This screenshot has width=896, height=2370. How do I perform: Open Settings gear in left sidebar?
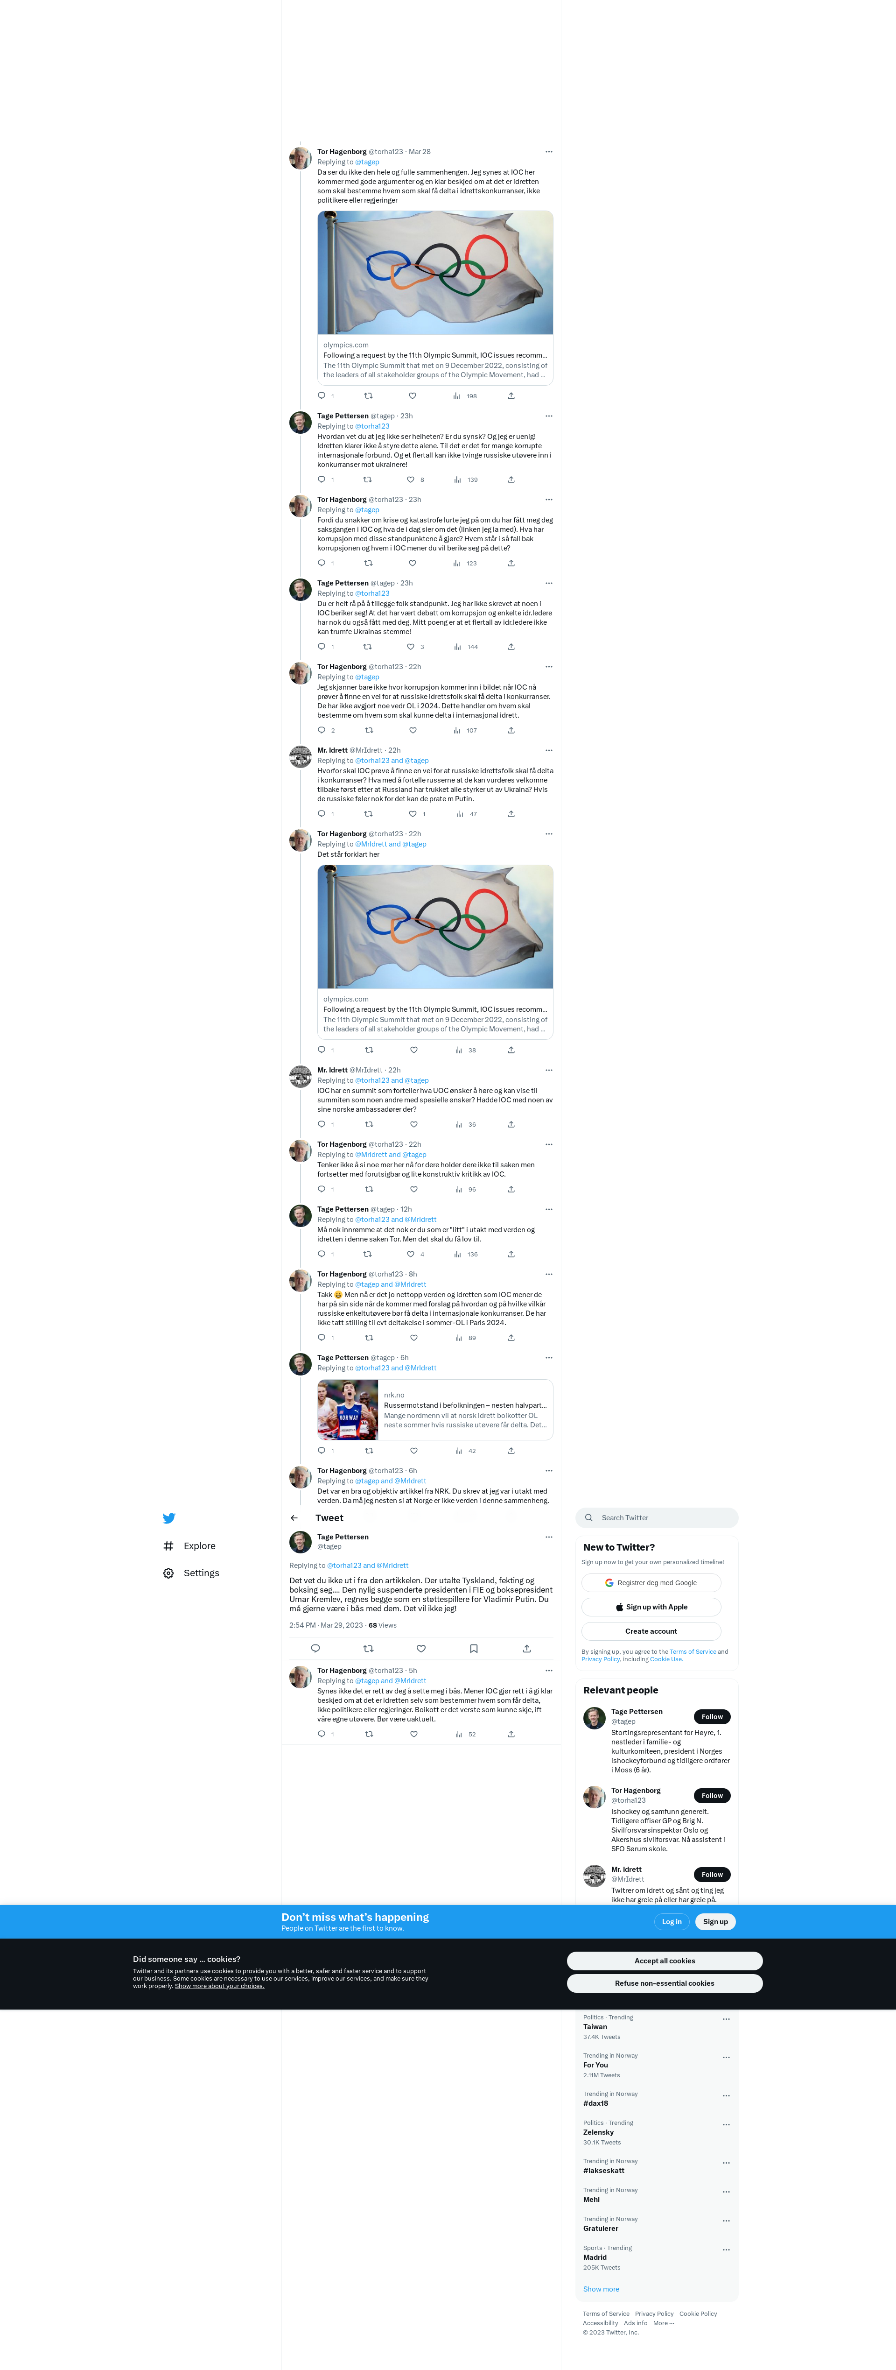(x=168, y=1573)
